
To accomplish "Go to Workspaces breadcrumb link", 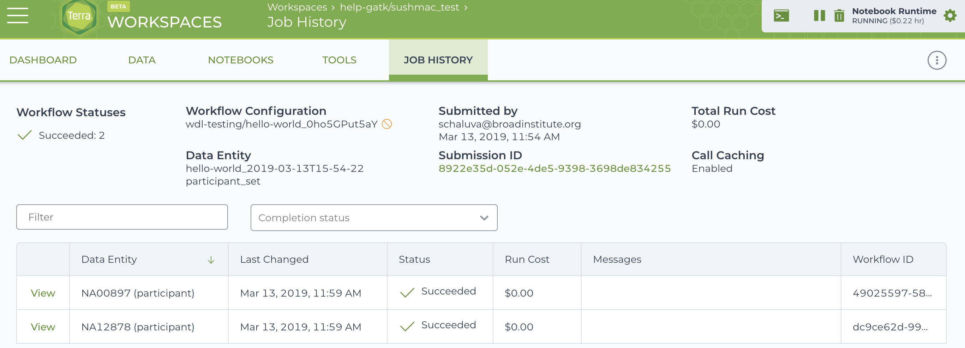I will point(297,7).
